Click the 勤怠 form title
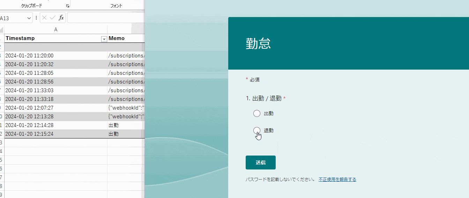This screenshot has width=469, height=198. [x=258, y=43]
